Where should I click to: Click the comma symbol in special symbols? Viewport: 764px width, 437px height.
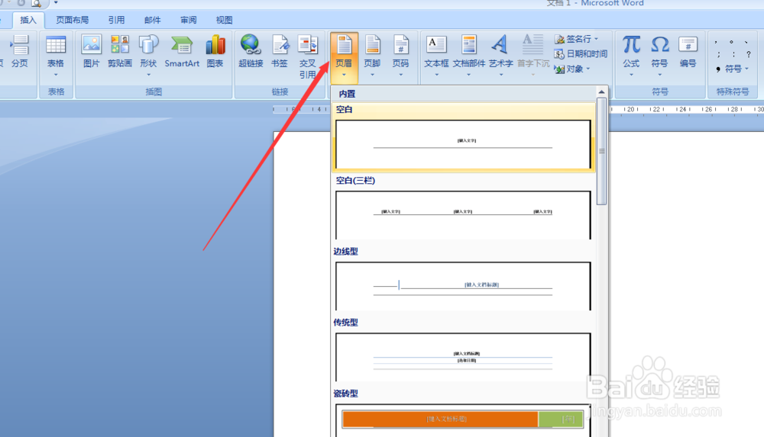pos(716,43)
